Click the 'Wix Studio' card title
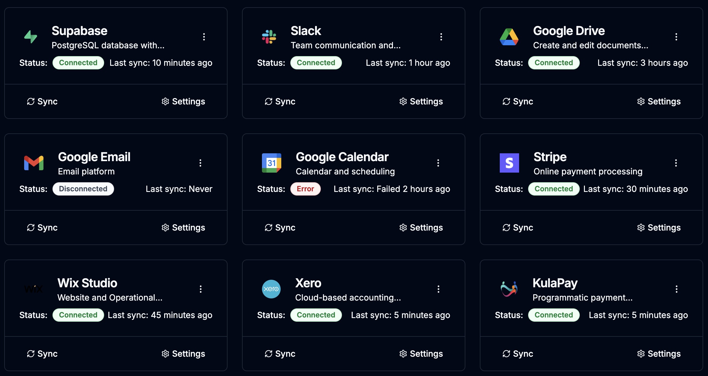 pos(88,283)
